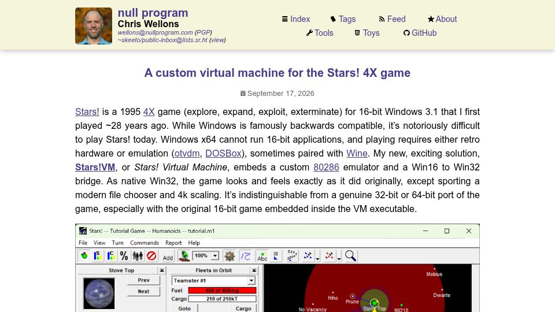Click the wellons@nullprogram.com email link
The width and height of the screenshot is (555, 312).
tap(155, 32)
